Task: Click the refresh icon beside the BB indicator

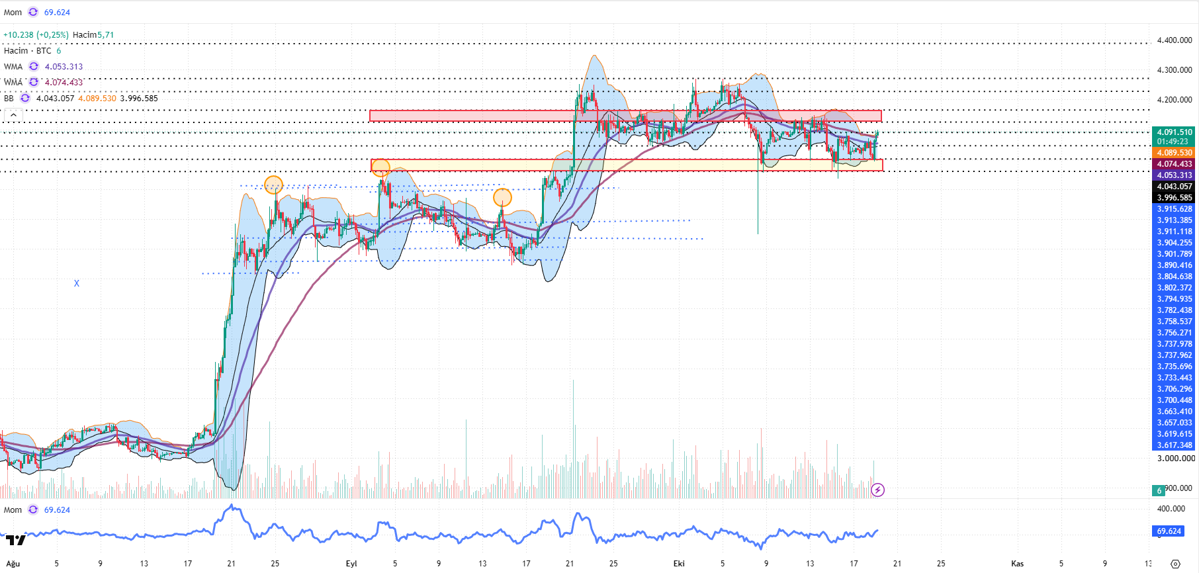Action: pyautogui.click(x=25, y=98)
